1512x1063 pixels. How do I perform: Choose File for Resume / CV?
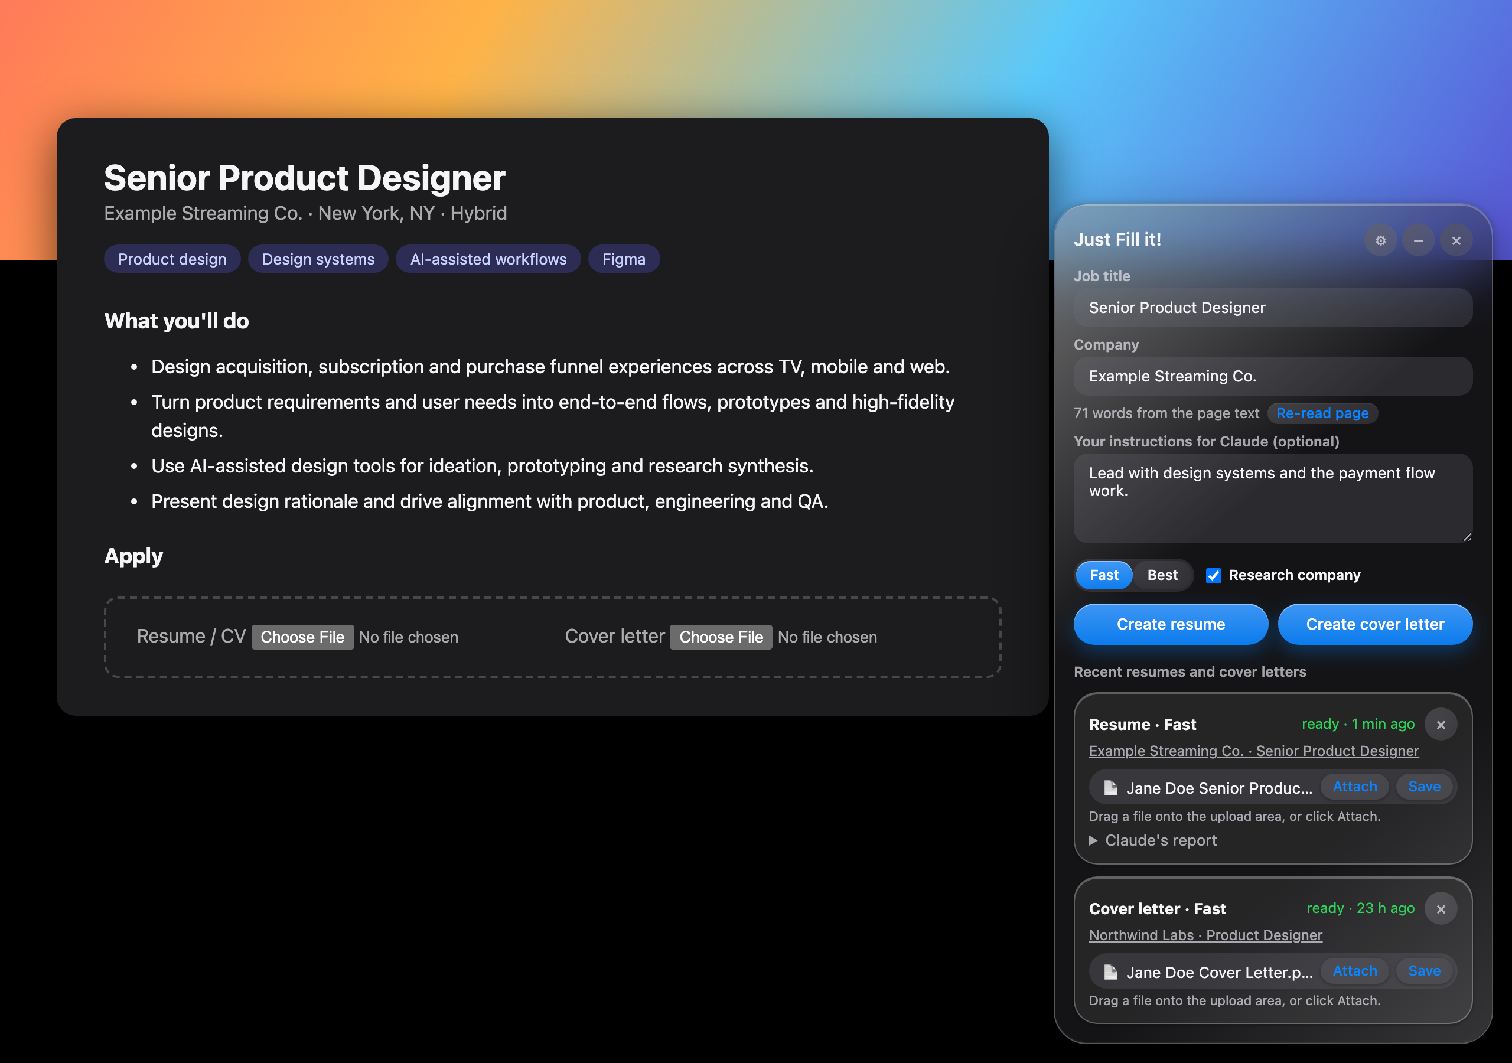click(302, 637)
